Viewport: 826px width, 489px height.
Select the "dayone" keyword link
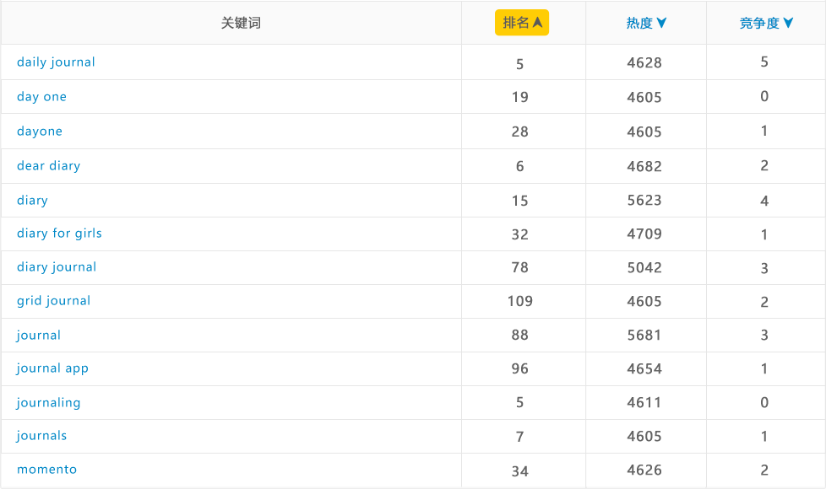(40, 132)
